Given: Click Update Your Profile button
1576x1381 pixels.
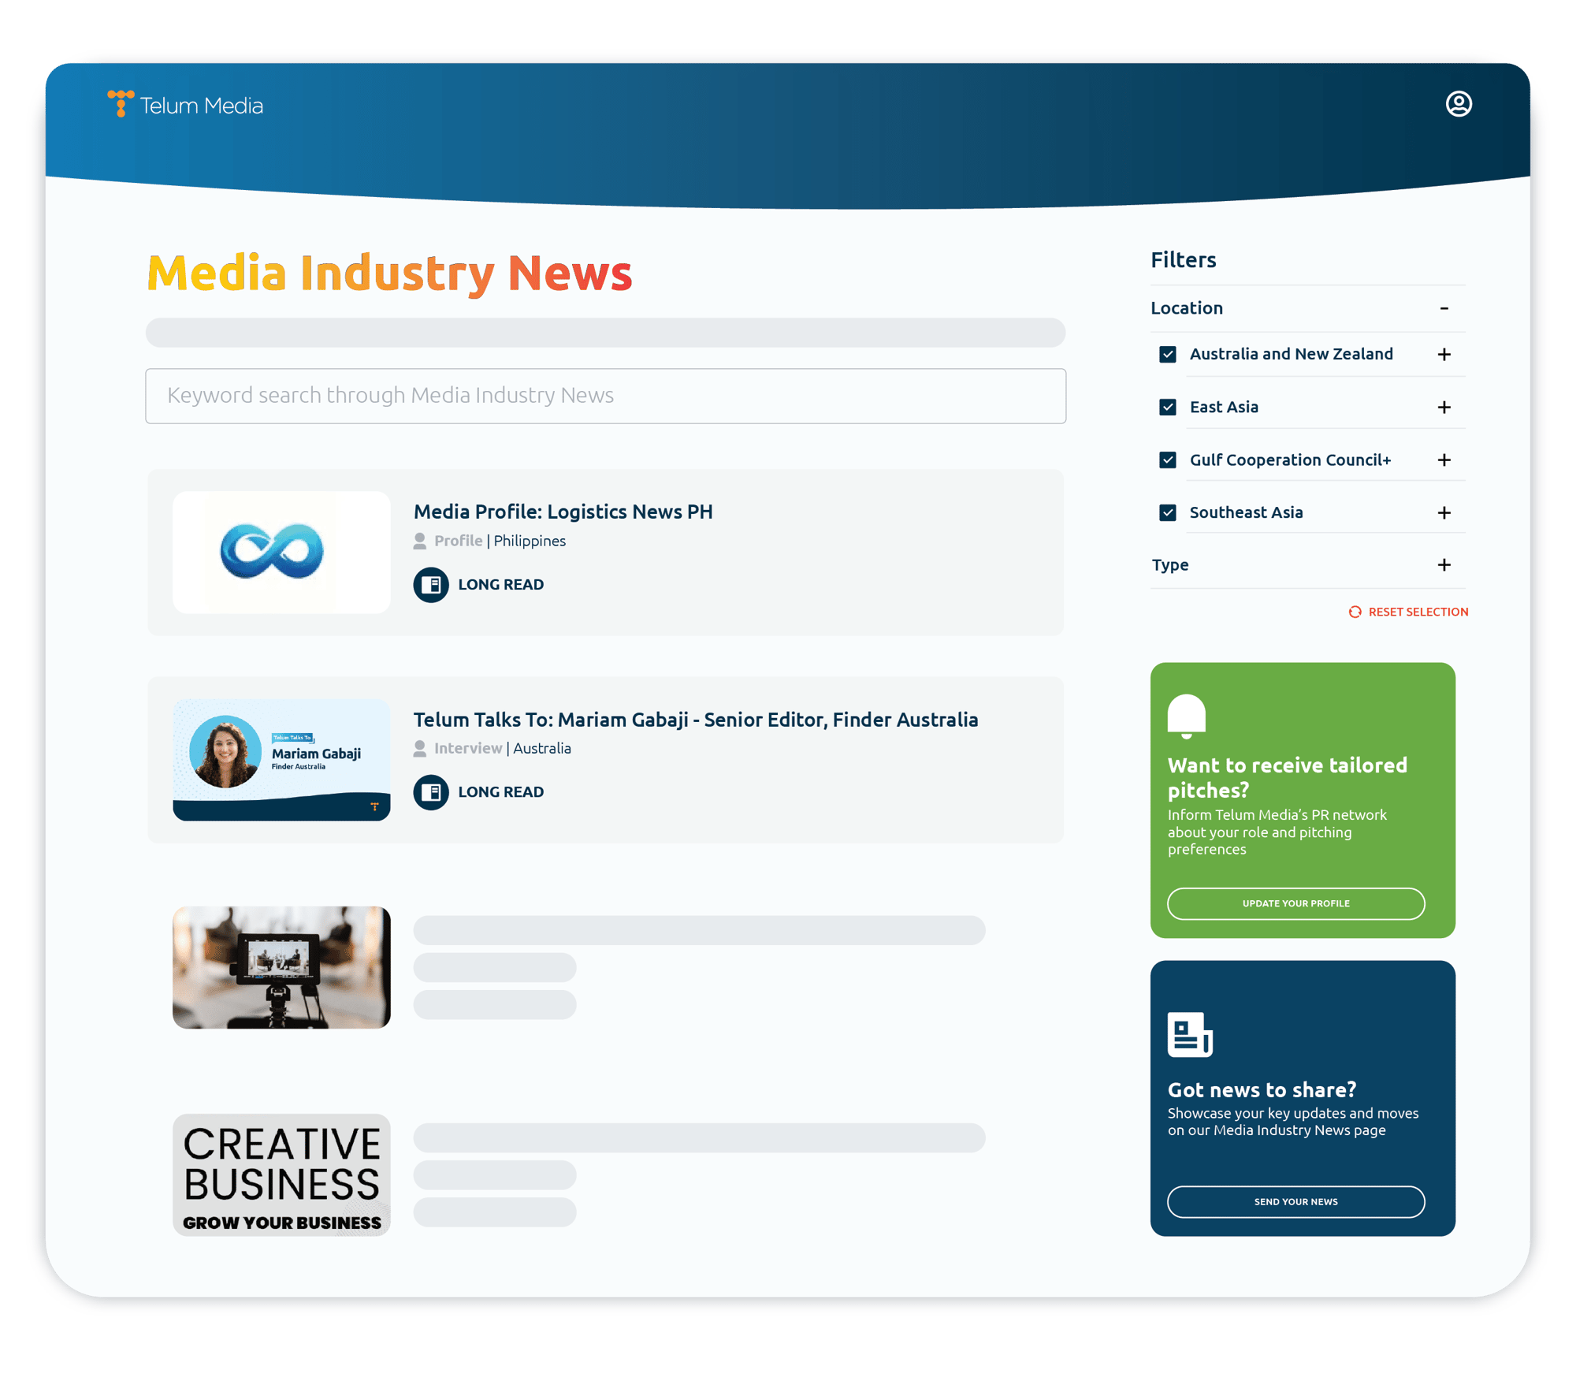Looking at the screenshot, I should 1295,903.
